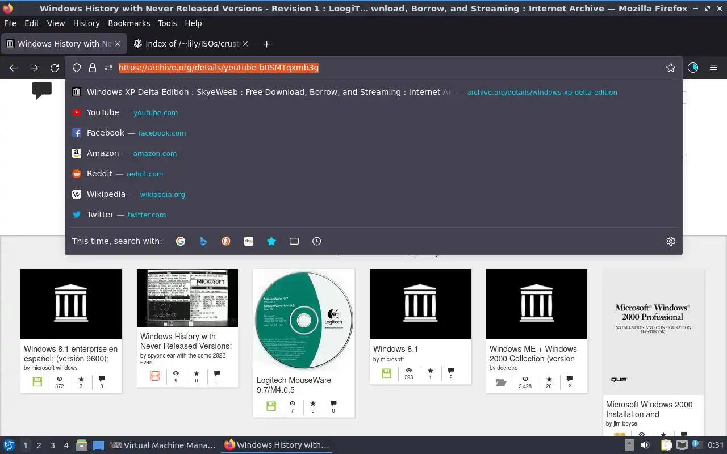
Task: Open the View menu
Action: (56, 23)
